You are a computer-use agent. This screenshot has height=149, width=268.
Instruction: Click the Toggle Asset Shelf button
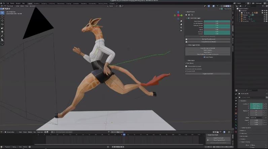click(x=208, y=74)
